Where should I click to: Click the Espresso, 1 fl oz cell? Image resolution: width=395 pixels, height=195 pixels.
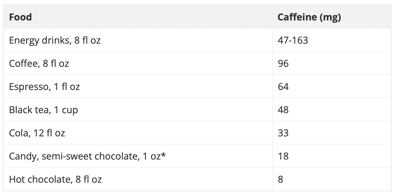click(138, 87)
